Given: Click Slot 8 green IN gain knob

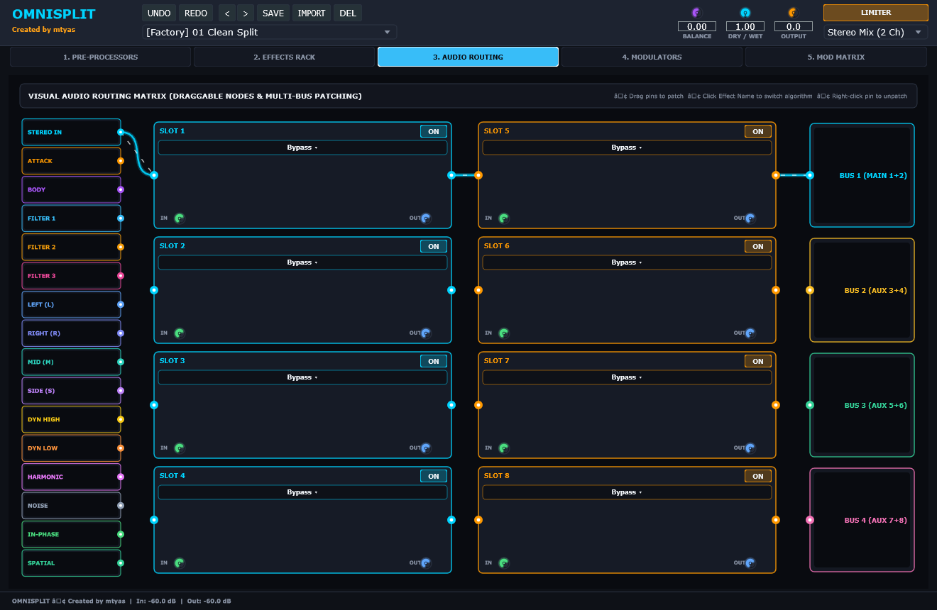Looking at the screenshot, I should (504, 563).
